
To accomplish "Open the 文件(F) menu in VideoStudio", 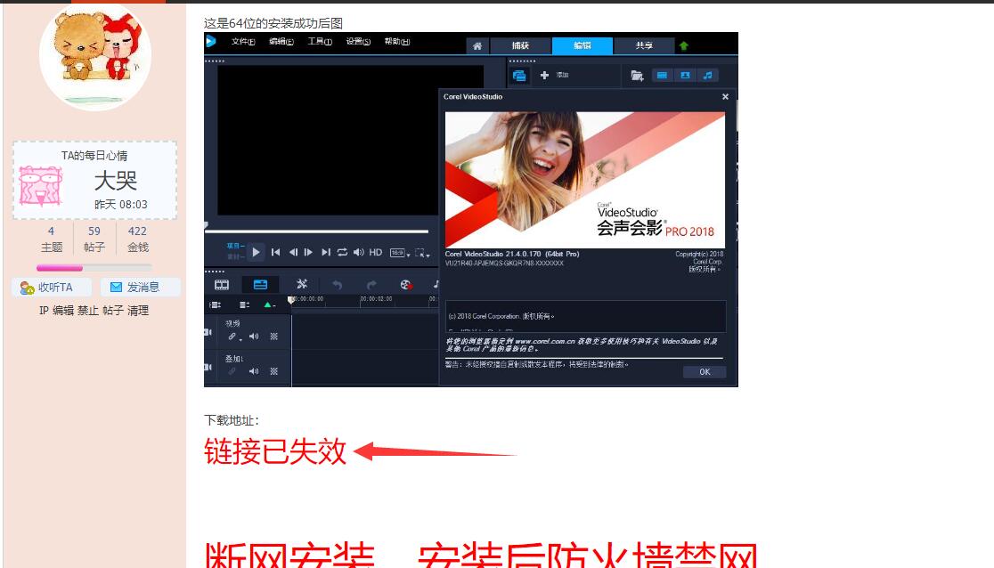I will click(243, 42).
